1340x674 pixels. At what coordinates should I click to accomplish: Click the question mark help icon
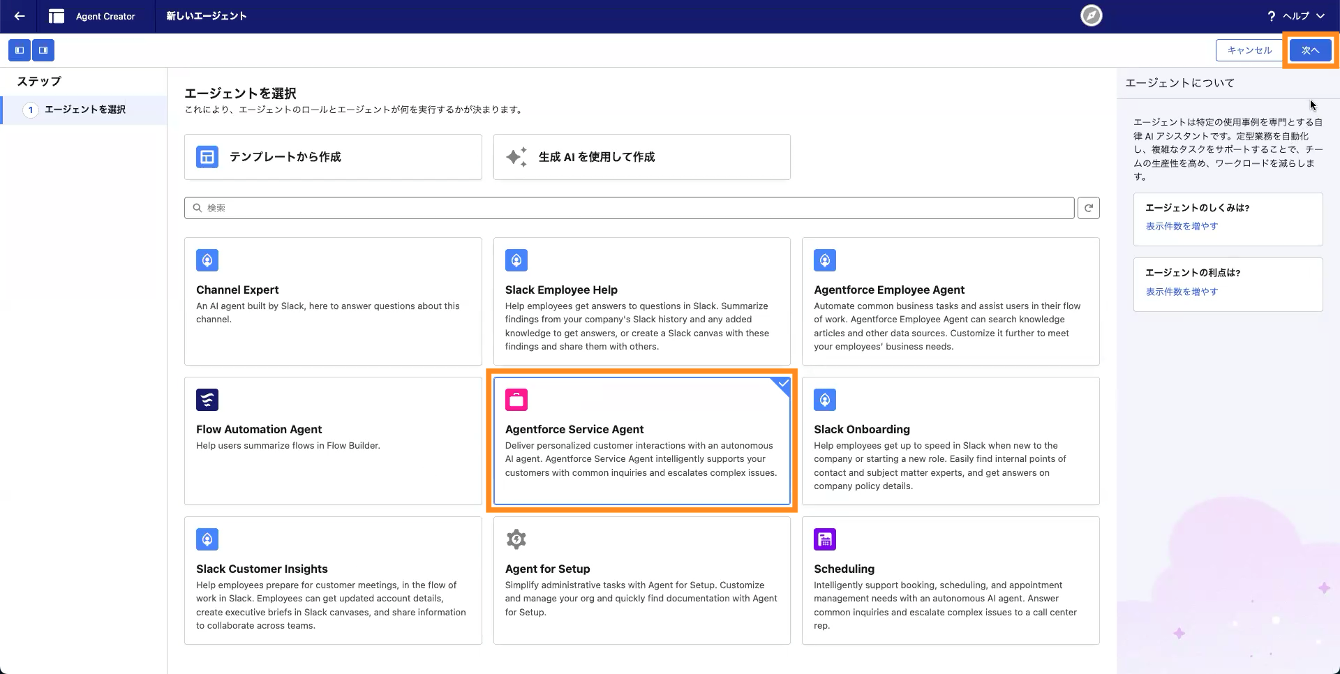[1271, 16]
